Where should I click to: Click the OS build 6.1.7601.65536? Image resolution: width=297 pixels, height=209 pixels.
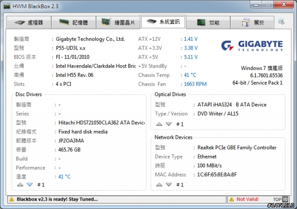click(266, 75)
